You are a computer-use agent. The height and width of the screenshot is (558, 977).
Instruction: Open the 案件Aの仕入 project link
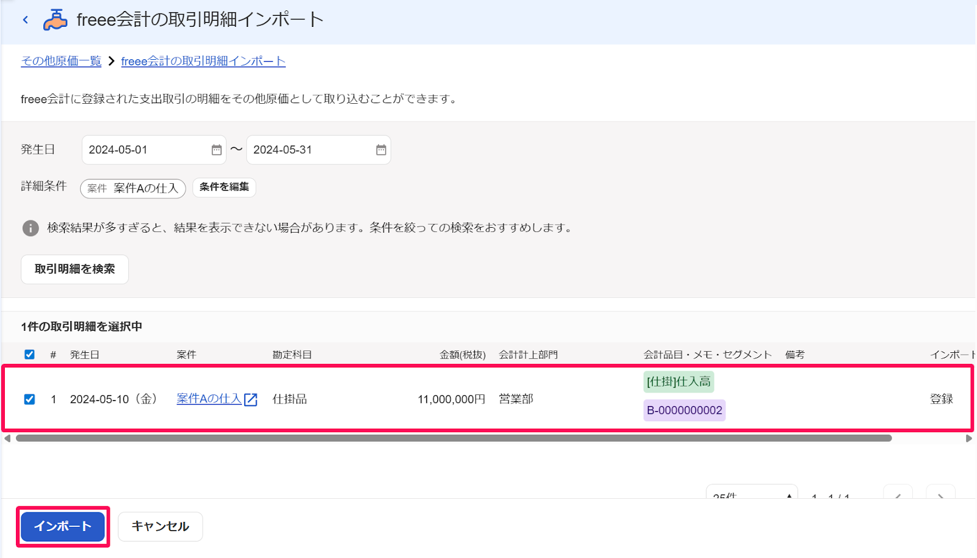point(209,399)
